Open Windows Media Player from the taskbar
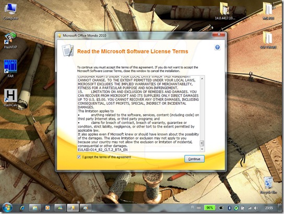 pyautogui.click(x=48, y=208)
